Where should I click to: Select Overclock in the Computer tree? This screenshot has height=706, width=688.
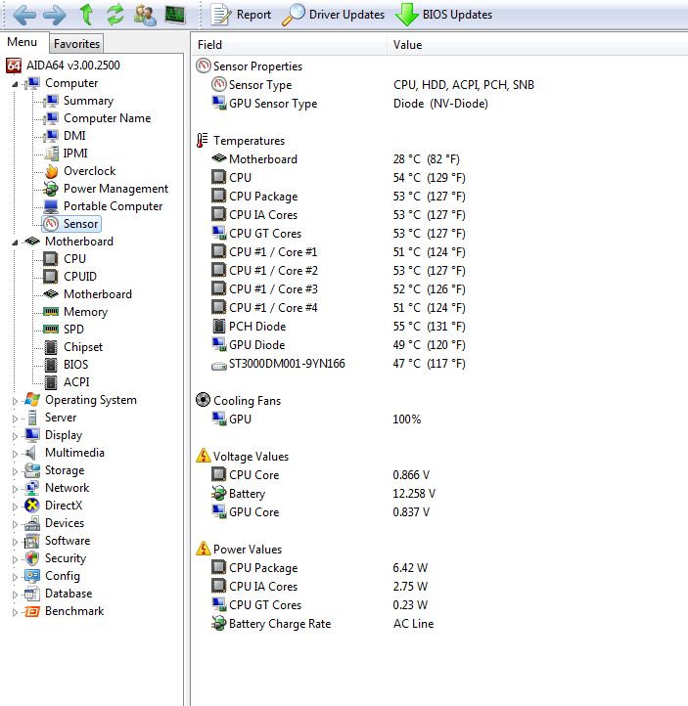[x=89, y=171]
